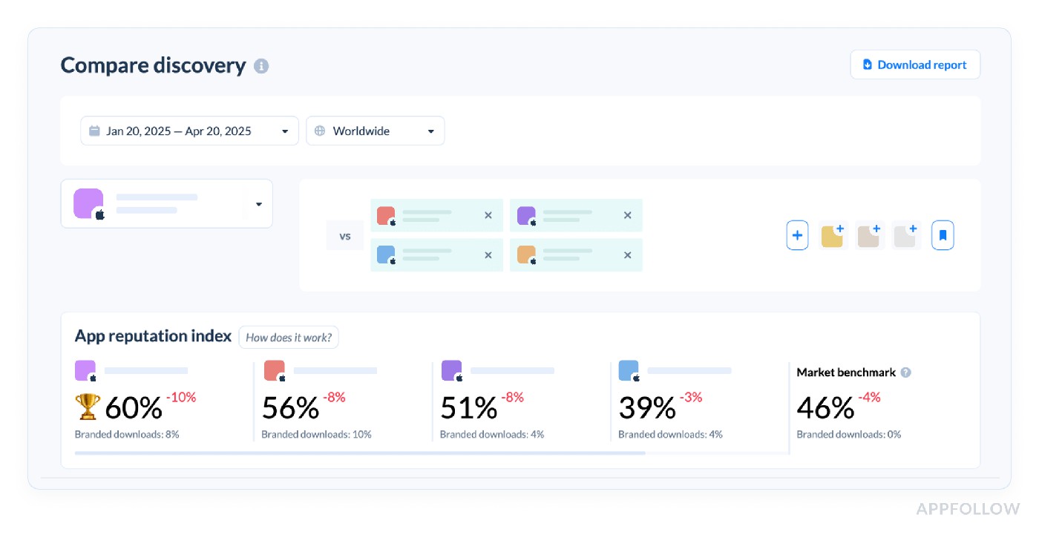Click the Market benchmark label
The height and width of the screenshot is (535, 1039).
click(x=846, y=372)
